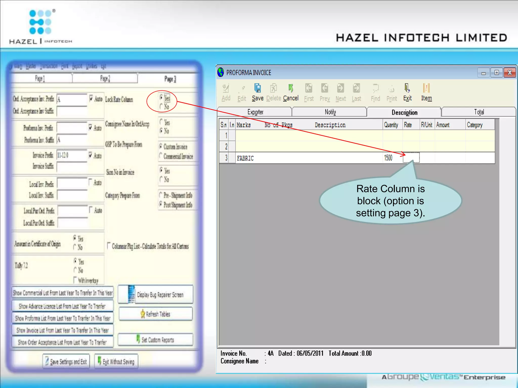Screen dimensions: 518x388
Task: Click the Invoice Prefix input field
Action: click(72, 155)
